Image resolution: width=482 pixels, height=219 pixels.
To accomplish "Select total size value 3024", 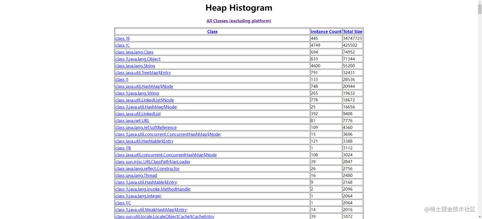I will [x=348, y=155].
